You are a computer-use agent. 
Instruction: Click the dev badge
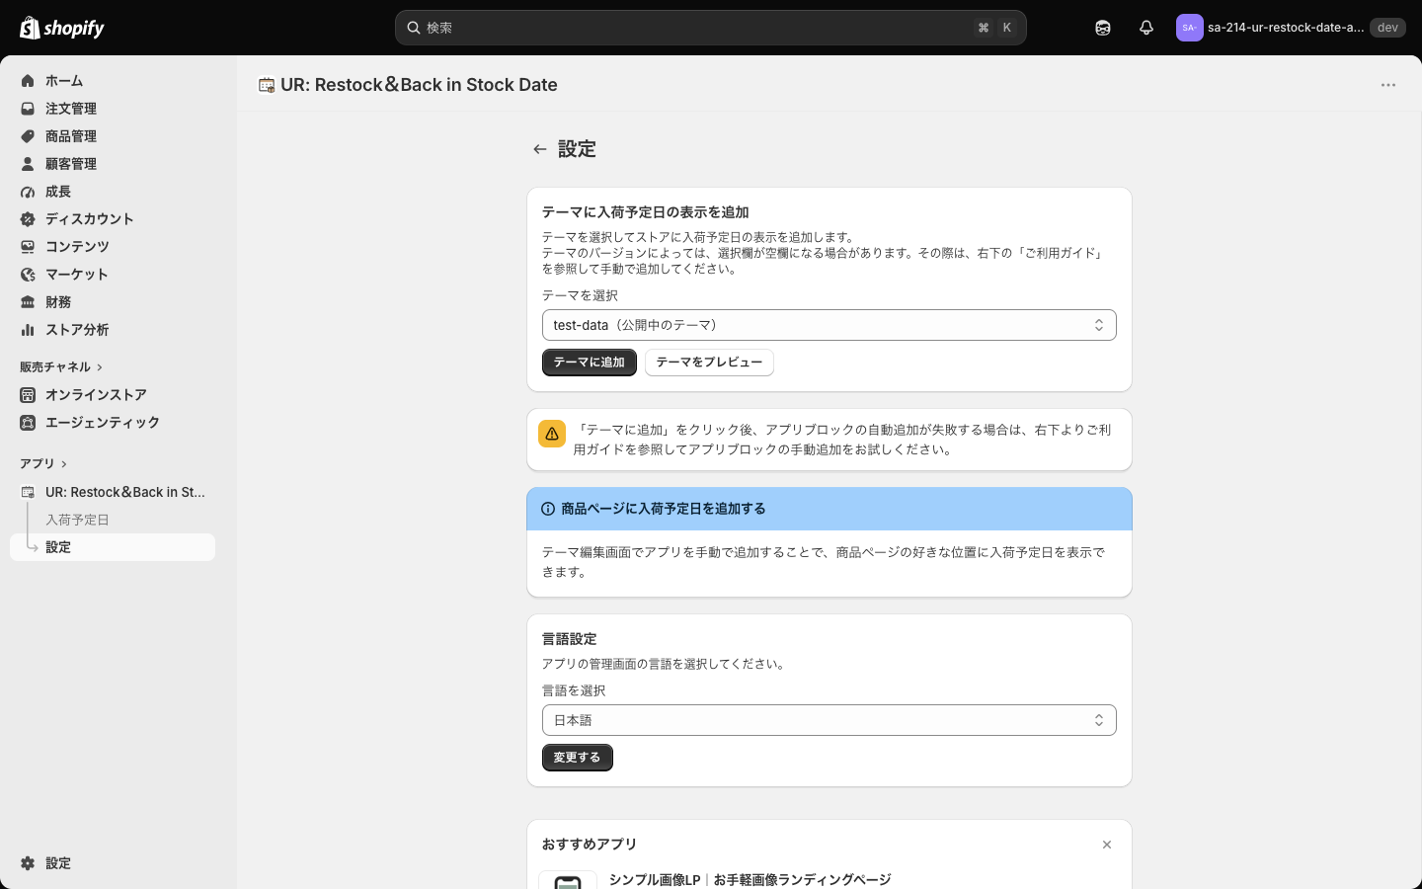[1387, 28]
